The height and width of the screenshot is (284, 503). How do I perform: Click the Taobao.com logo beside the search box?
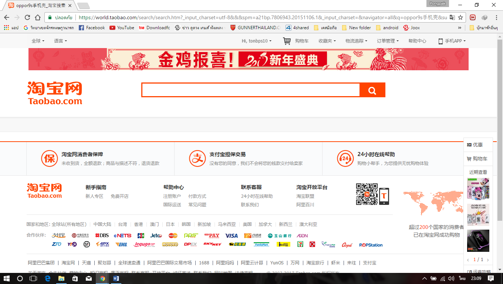54,93
